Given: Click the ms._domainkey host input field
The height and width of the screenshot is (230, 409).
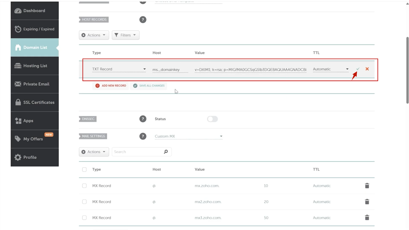Looking at the screenshot, I should [x=170, y=70].
